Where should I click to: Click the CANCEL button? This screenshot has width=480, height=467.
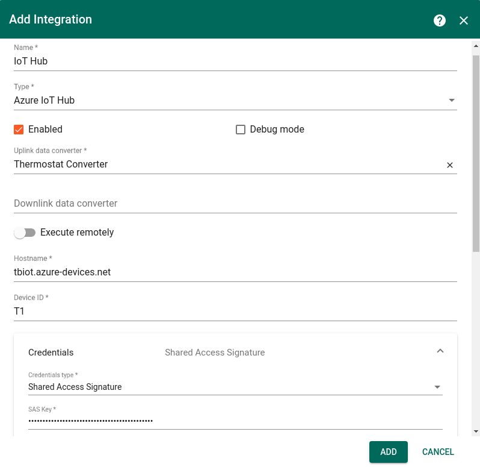(438, 452)
